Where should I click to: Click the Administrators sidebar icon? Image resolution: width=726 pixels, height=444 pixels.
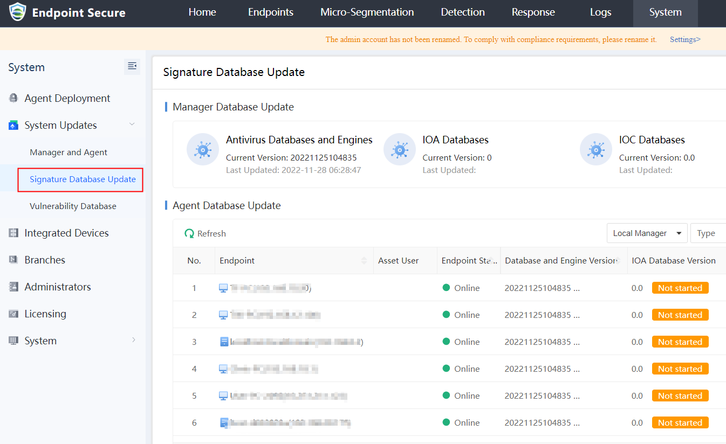pyautogui.click(x=14, y=287)
